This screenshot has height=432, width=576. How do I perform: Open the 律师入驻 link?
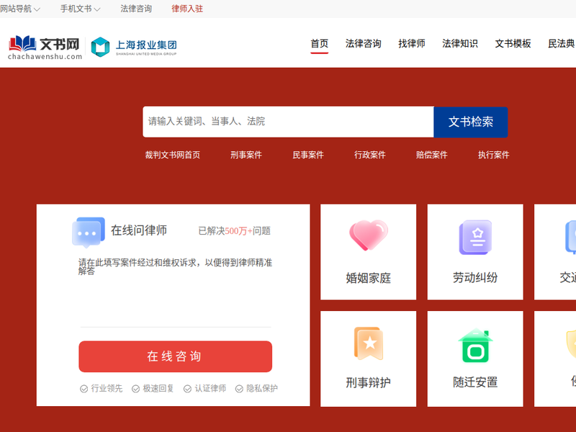[x=187, y=9]
